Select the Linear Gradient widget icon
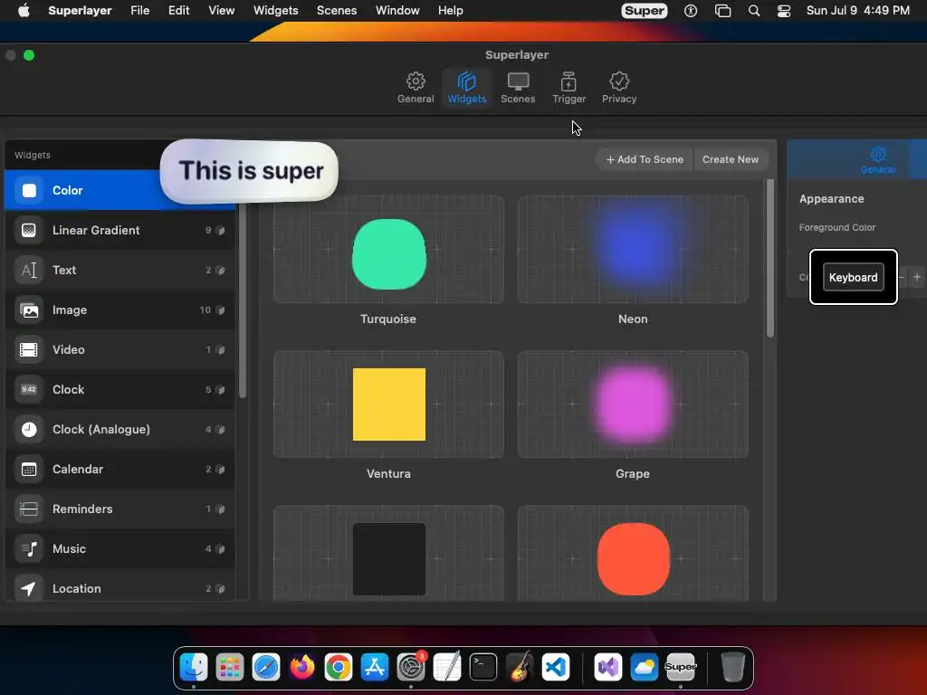The height and width of the screenshot is (695, 927). (x=28, y=230)
